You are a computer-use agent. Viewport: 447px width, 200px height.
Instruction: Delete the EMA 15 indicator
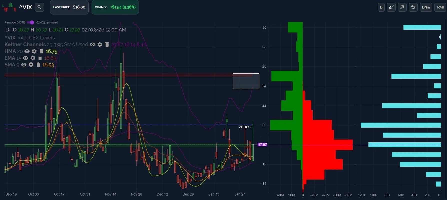click(40, 58)
